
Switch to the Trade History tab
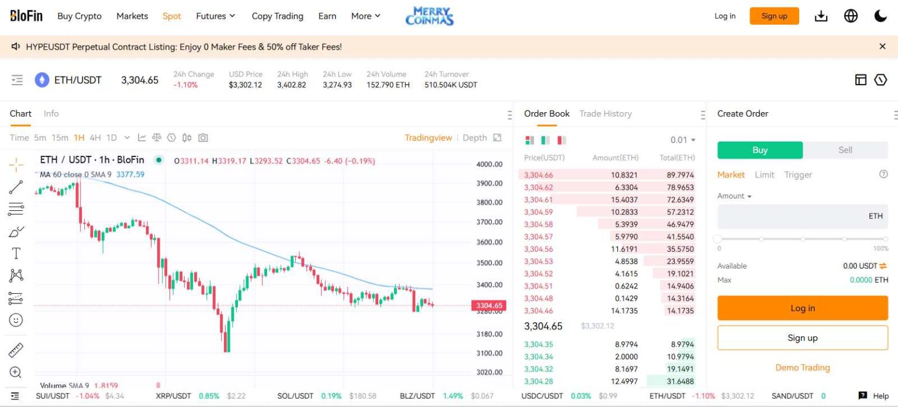click(x=606, y=113)
